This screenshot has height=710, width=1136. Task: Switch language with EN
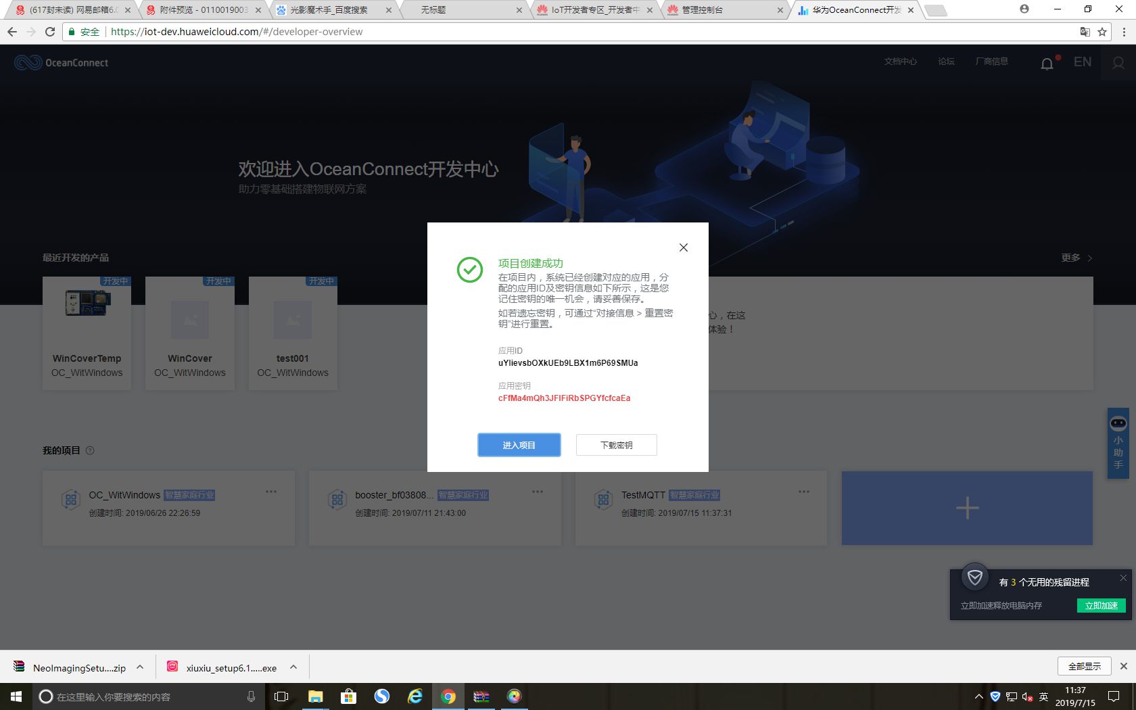pyautogui.click(x=1083, y=62)
